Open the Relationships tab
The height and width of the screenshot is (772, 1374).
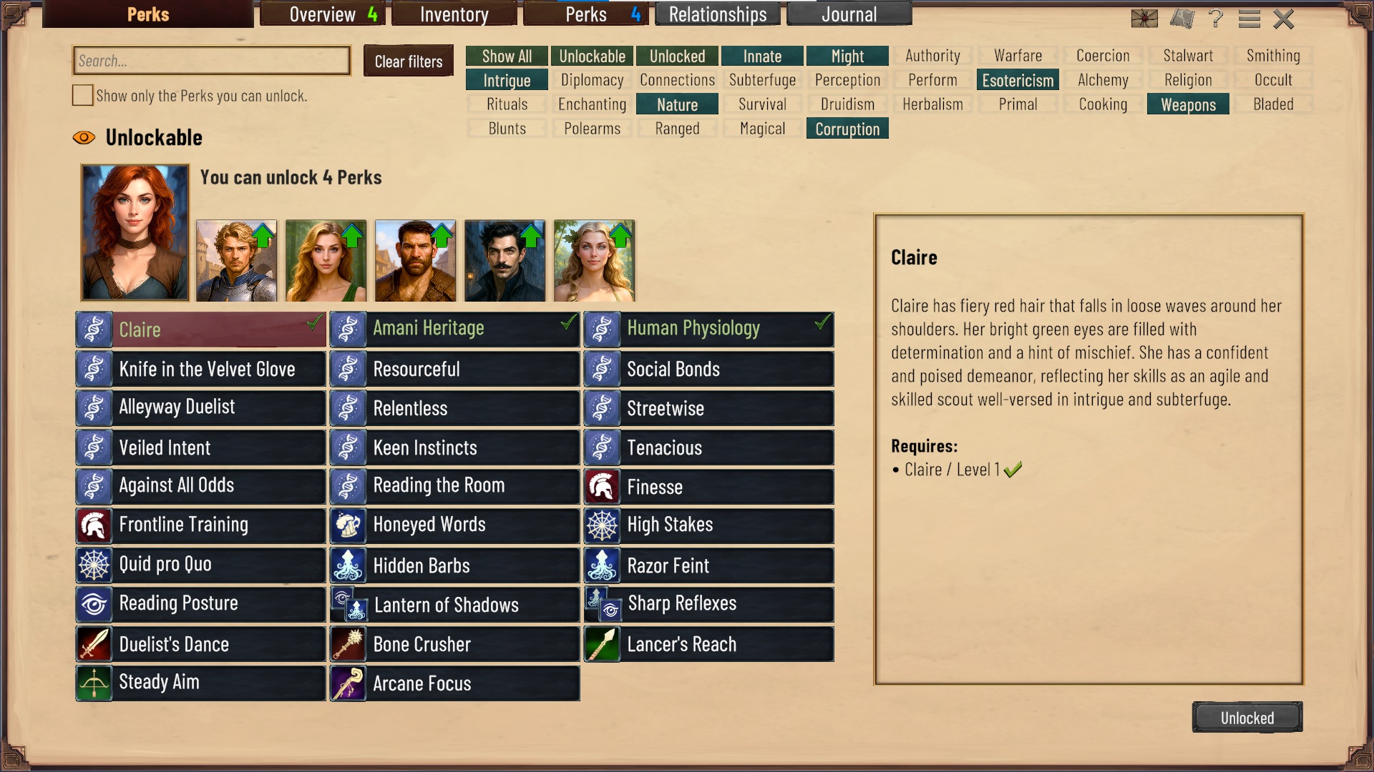point(718,14)
